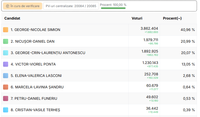Click the gear icon in verification badge

click(x=8, y=6)
